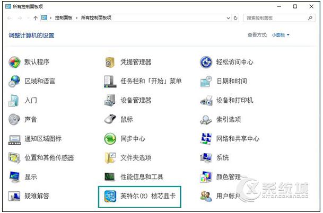Click 所有控制面板项 breadcrumb segment

(95, 17)
